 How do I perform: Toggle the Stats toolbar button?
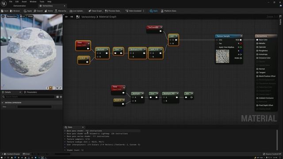[153, 11]
